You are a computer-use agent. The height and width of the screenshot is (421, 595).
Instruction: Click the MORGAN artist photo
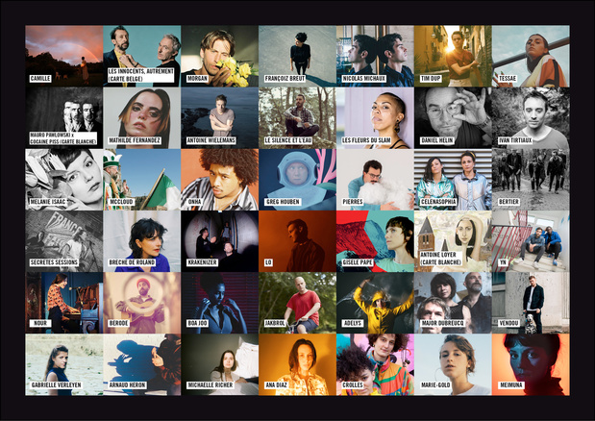[x=220, y=56]
